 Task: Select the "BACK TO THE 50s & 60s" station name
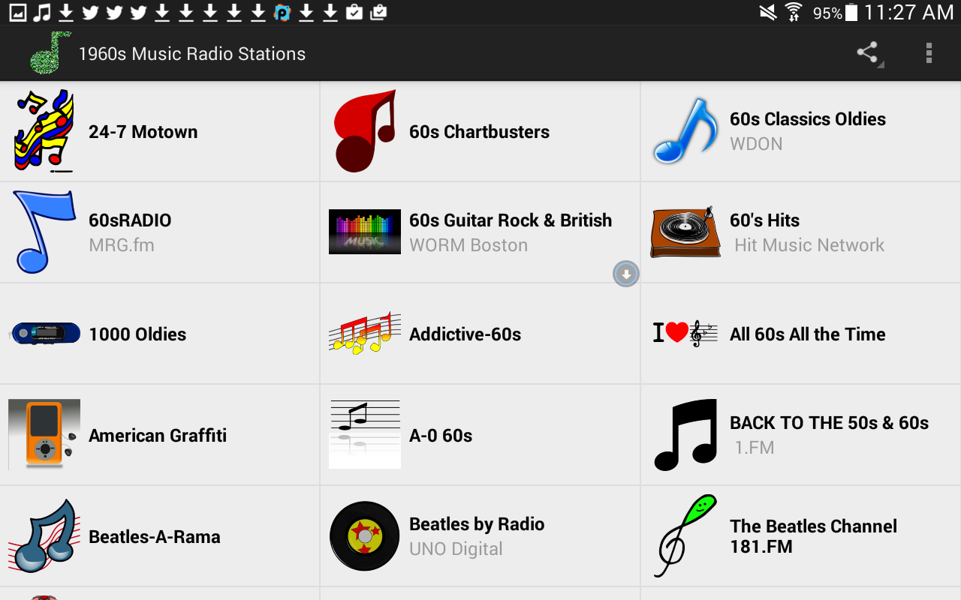click(x=830, y=423)
